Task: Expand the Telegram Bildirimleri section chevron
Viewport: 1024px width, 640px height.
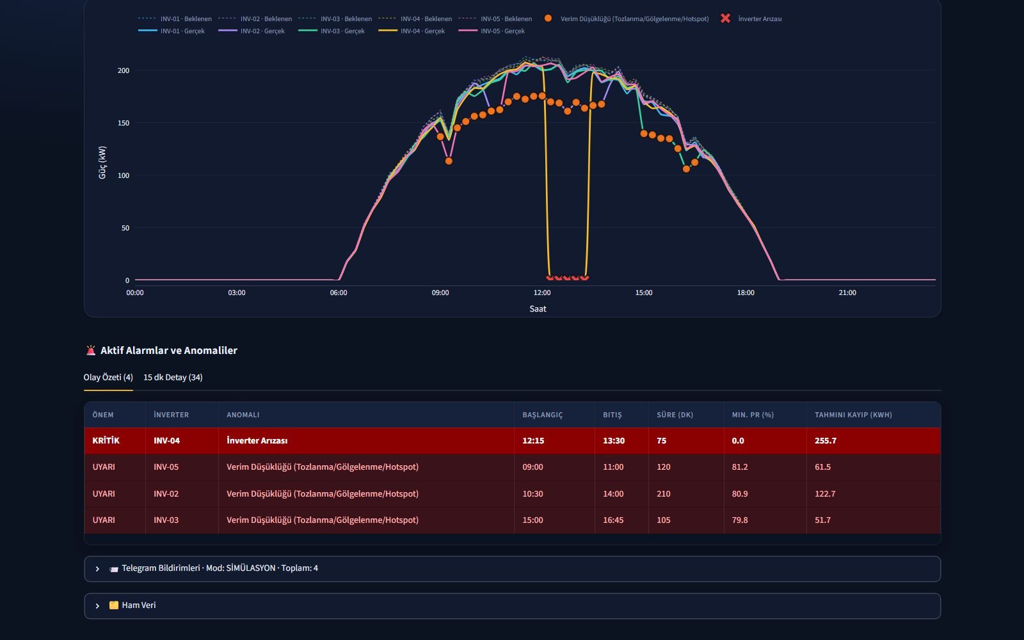Action: [x=97, y=568]
